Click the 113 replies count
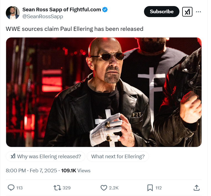The width and height of the screenshot is (211, 196). [x=19, y=188]
